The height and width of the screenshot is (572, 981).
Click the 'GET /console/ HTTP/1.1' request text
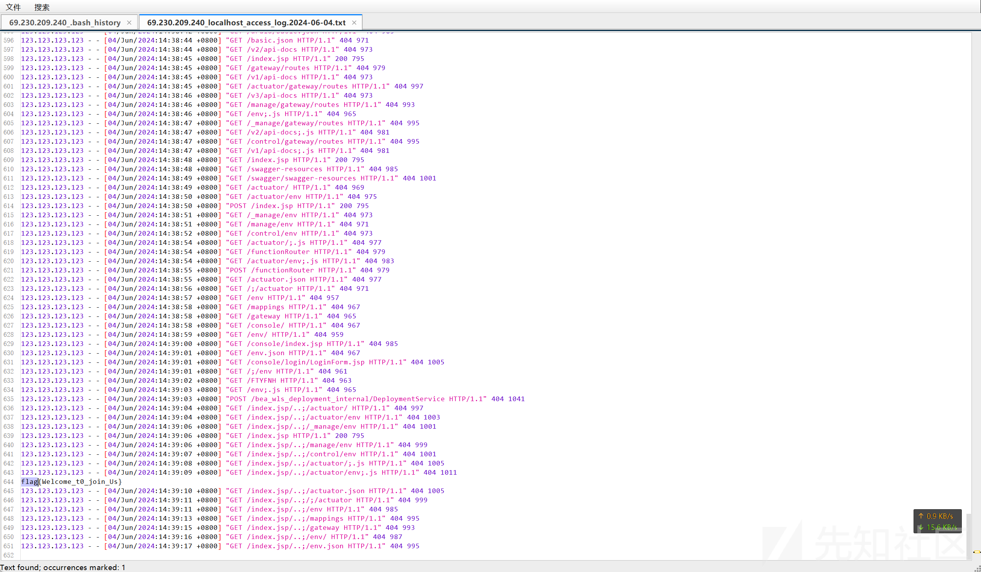click(276, 325)
